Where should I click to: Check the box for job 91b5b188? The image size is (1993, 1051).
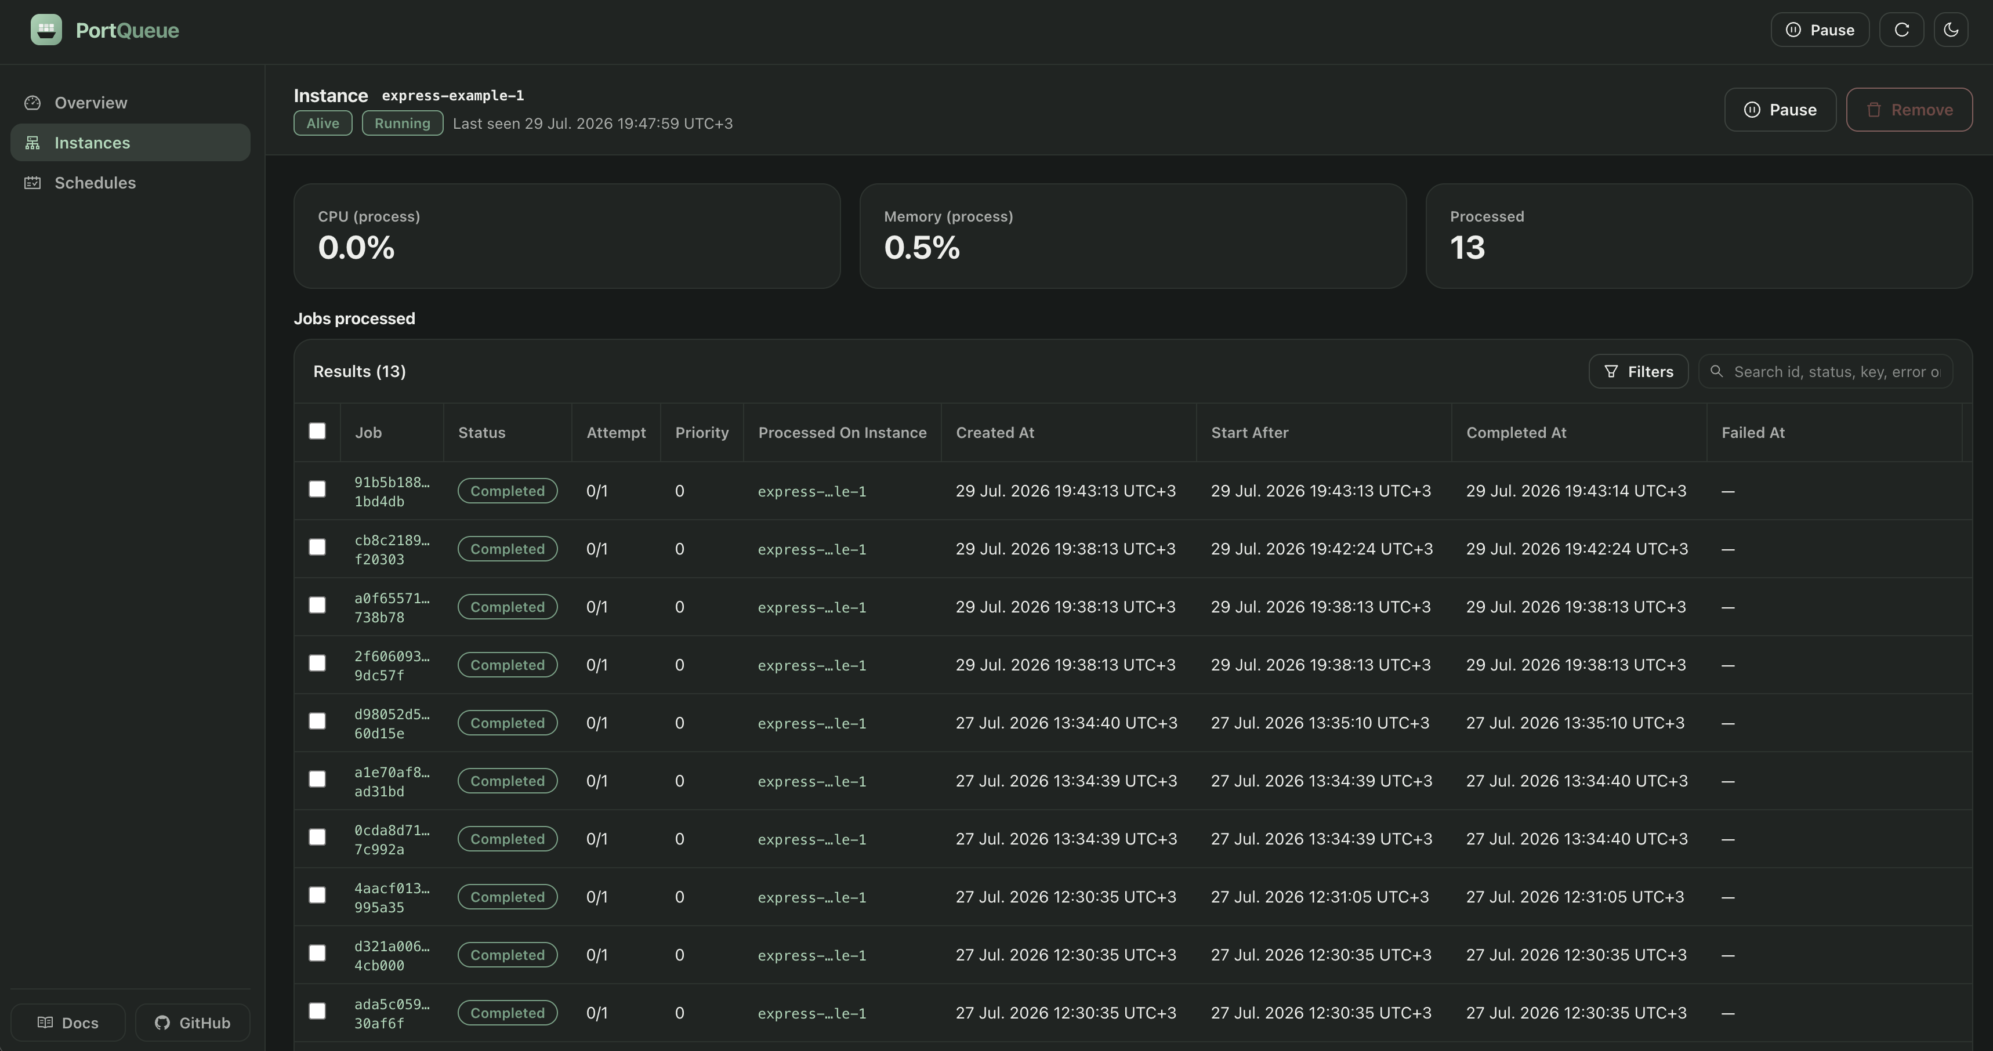tap(317, 489)
